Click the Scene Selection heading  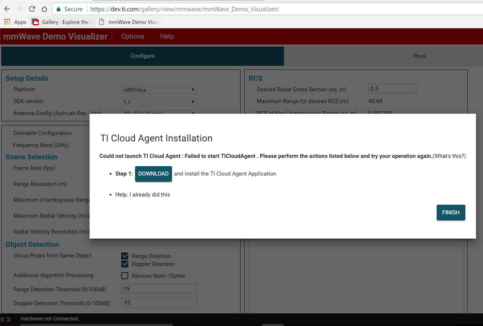(31, 157)
